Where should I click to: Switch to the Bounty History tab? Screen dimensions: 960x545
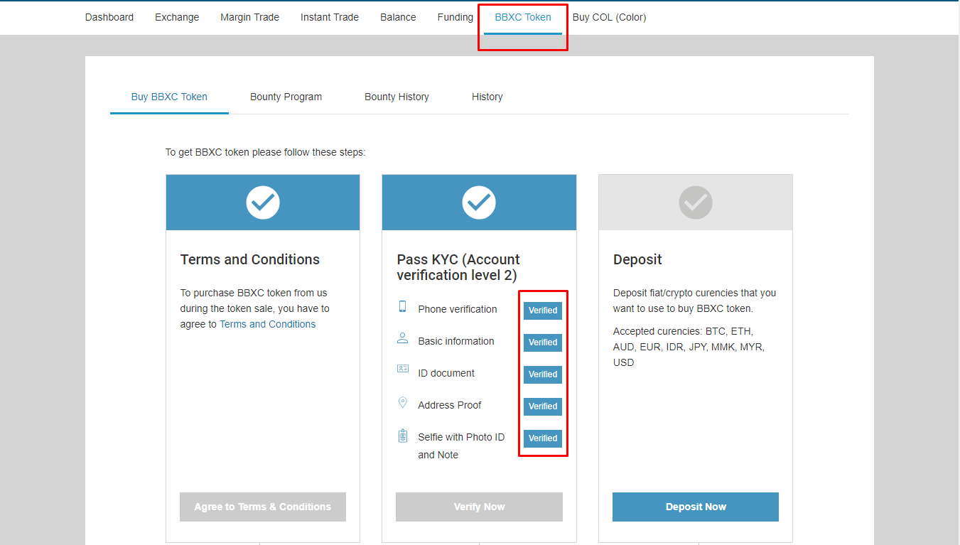[x=397, y=97]
